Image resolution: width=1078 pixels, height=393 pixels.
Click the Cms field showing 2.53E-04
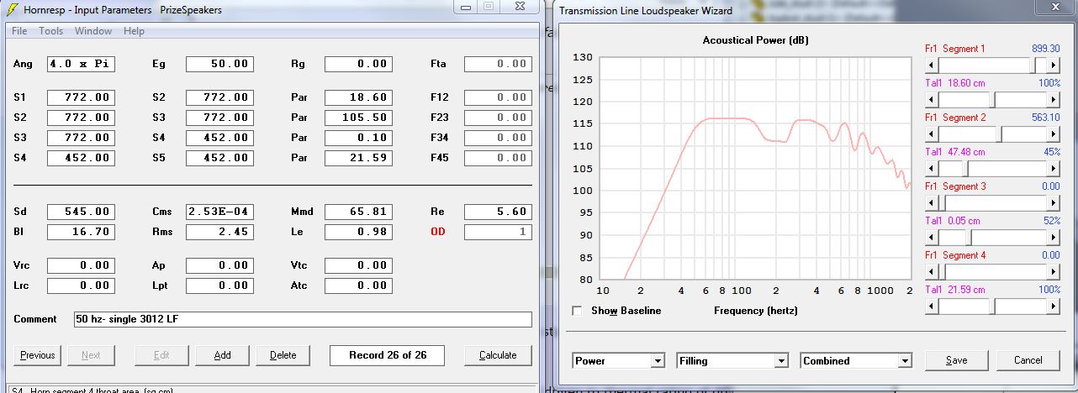point(219,212)
